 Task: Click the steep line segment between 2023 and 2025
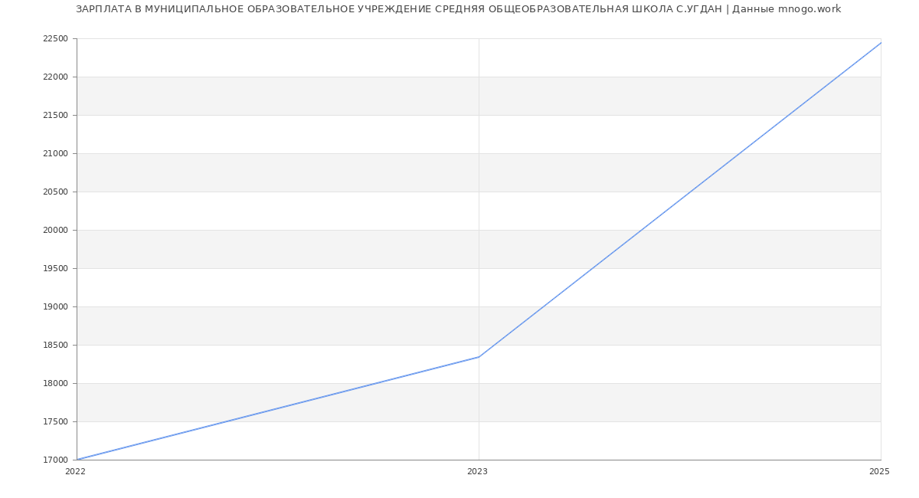pyautogui.click(x=680, y=200)
